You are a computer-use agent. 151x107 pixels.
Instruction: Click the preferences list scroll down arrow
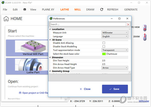click(130, 72)
